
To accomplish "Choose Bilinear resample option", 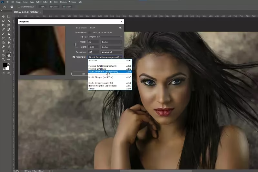I will [x=110, y=88].
